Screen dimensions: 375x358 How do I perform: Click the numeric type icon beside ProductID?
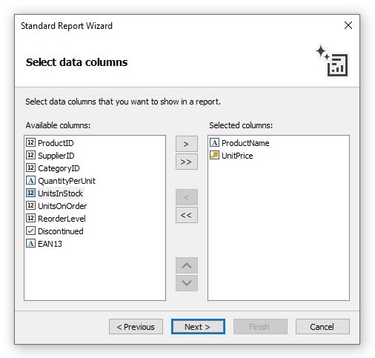(x=30, y=142)
